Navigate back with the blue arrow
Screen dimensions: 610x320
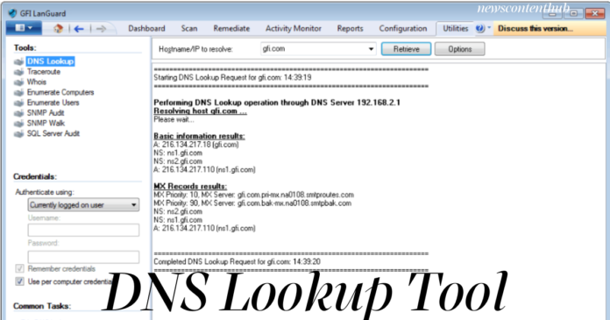(x=79, y=29)
